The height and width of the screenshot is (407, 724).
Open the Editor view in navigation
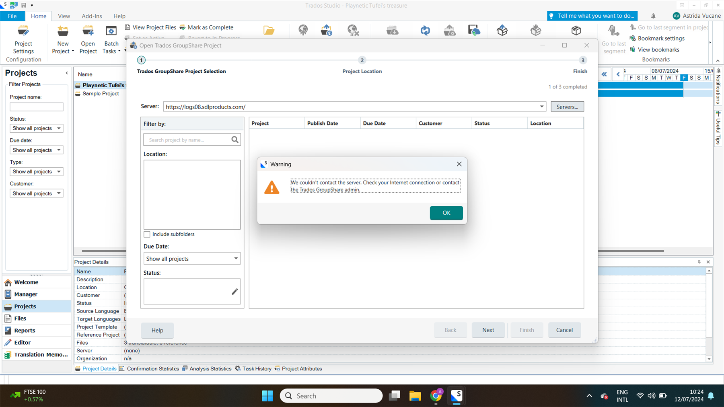tap(36, 343)
